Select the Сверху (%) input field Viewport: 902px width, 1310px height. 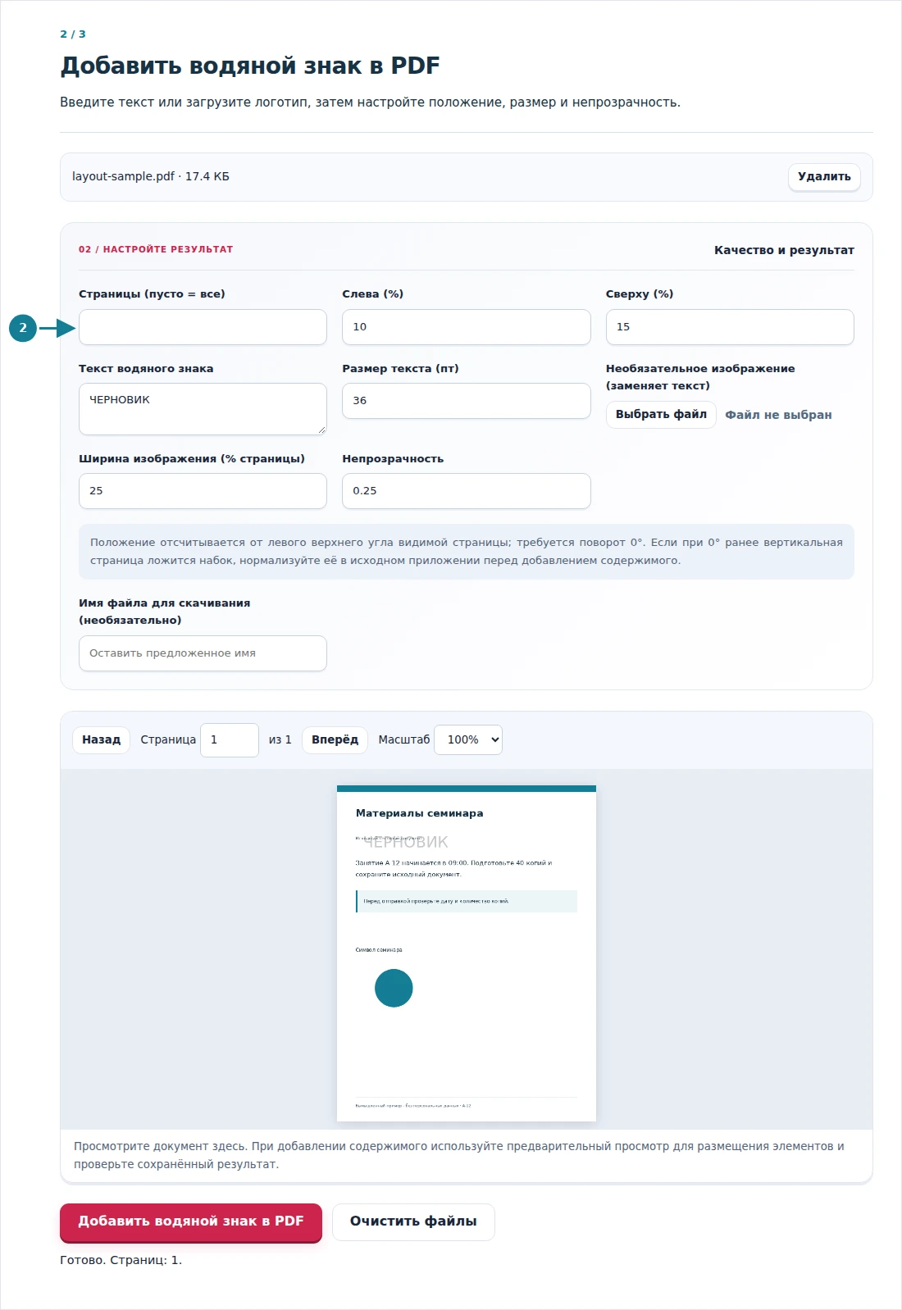[730, 327]
